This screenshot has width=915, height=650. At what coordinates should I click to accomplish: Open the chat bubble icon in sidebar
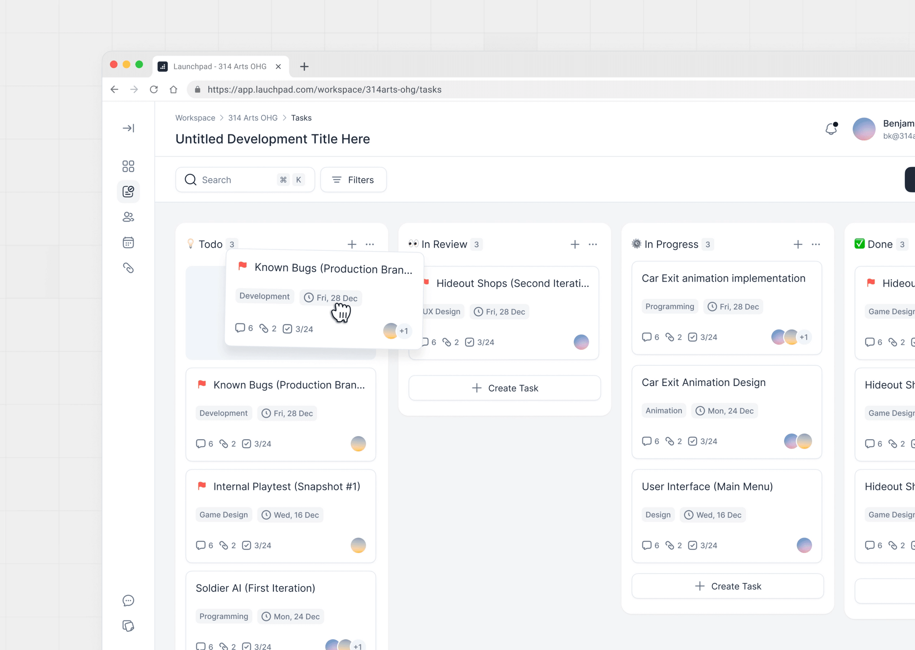coord(128,600)
